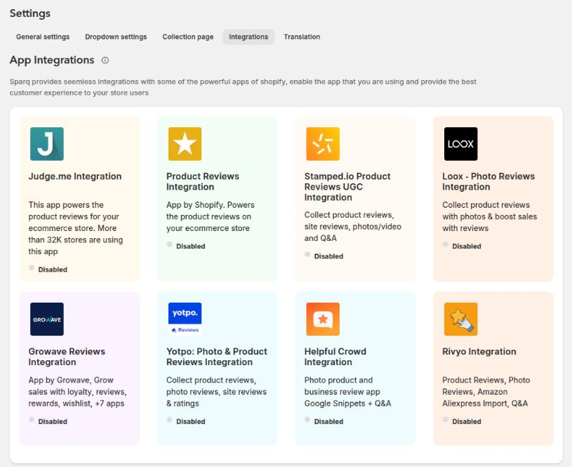Open Loox - Photo Reviews Integration title
This screenshot has height=467, width=572.
click(x=488, y=181)
